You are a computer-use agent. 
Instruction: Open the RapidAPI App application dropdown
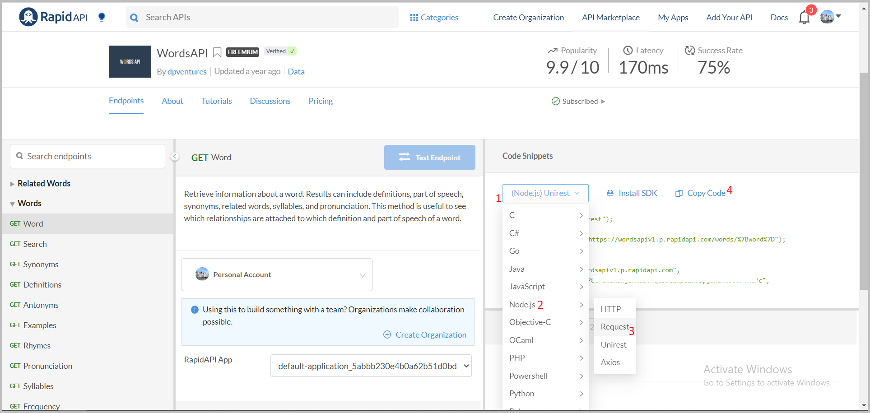[x=371, y=366]
